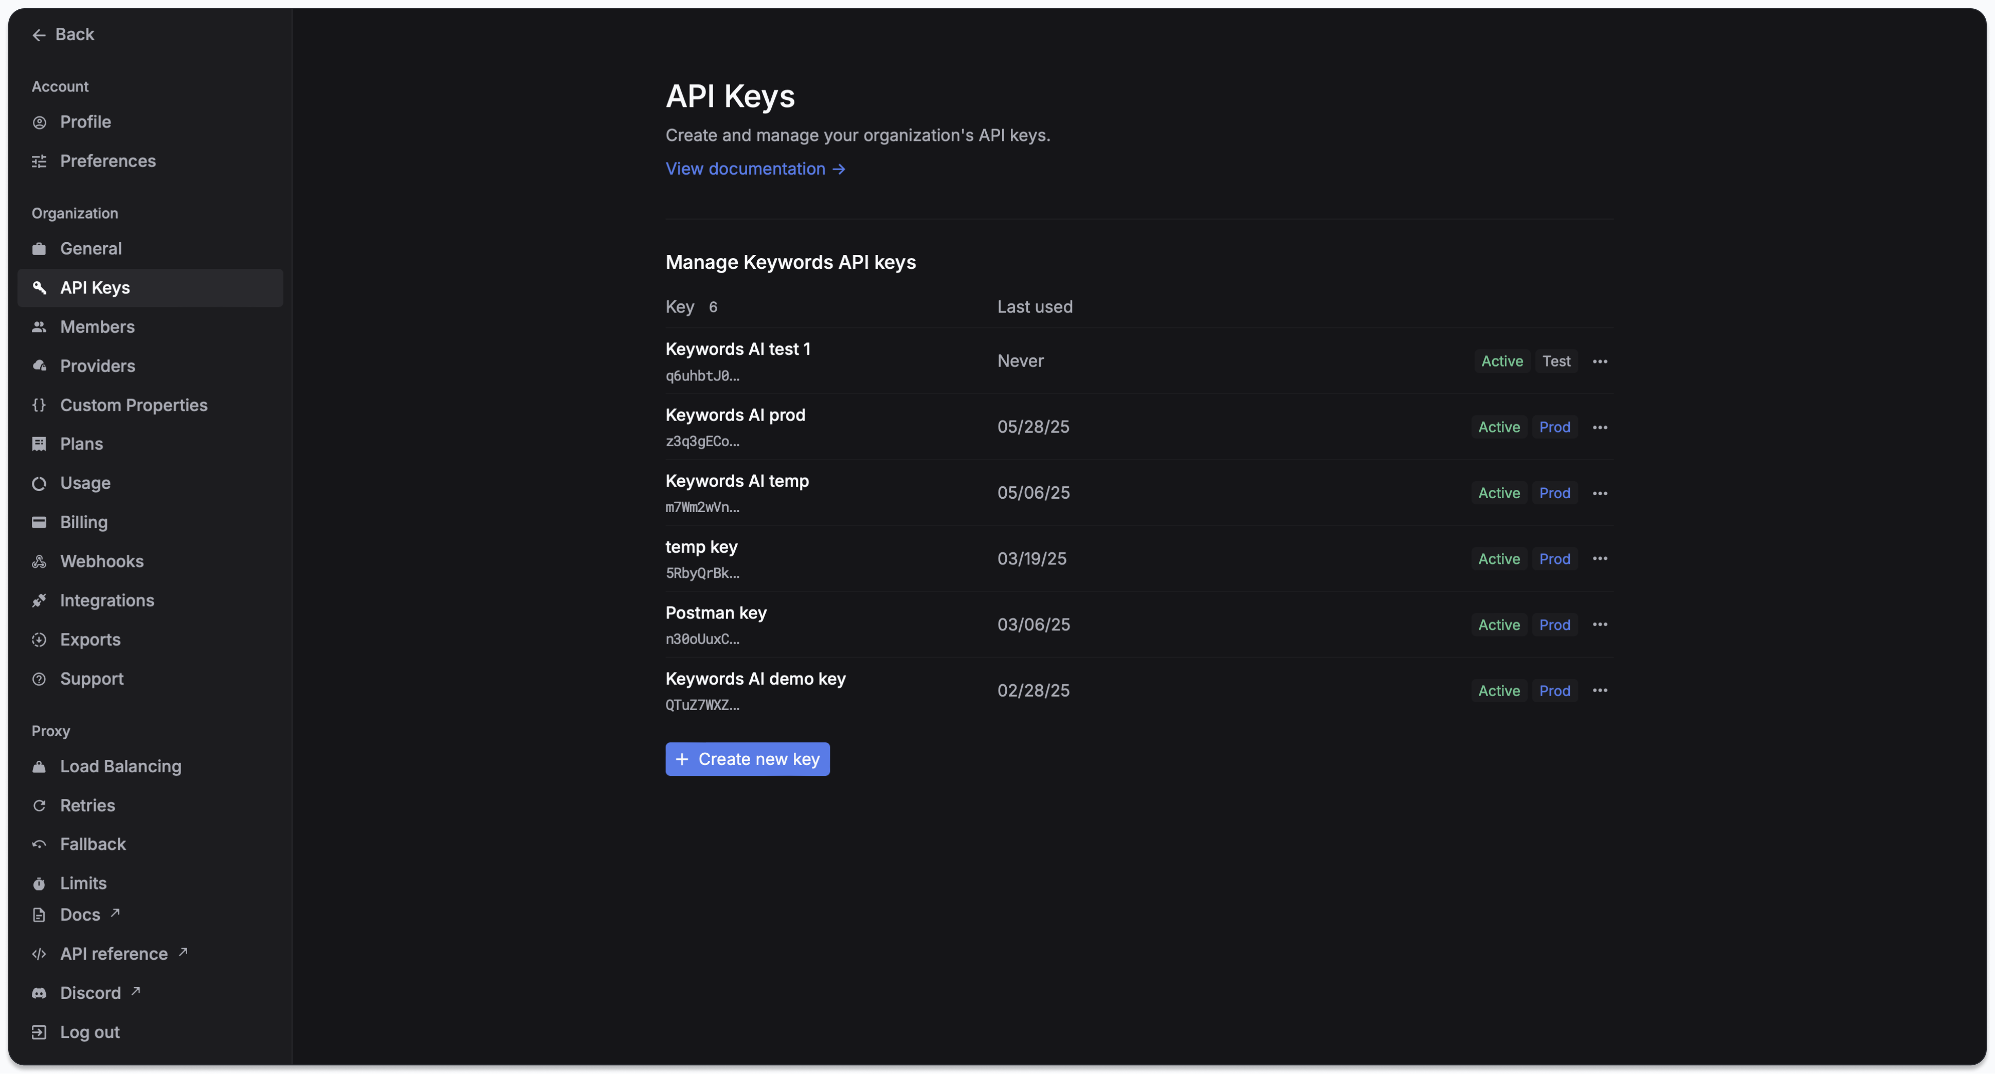The height and width of the screenshot is (1074, 1995).
Task: Open the View documentation link
Action: pyautogui.click(x=755, y=169)
